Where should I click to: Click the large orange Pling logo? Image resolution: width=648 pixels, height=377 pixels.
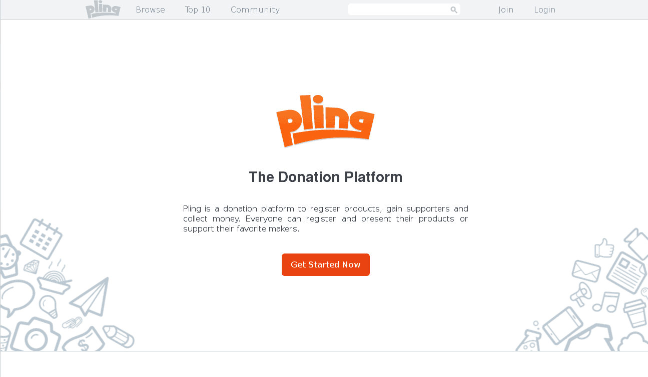click(325, 121)
